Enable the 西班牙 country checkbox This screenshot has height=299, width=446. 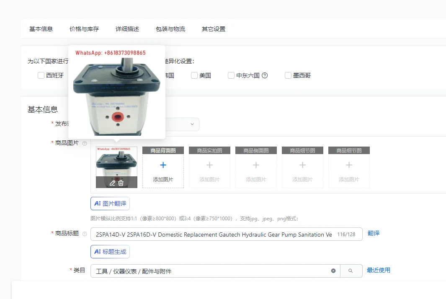[x=41, y=75]
